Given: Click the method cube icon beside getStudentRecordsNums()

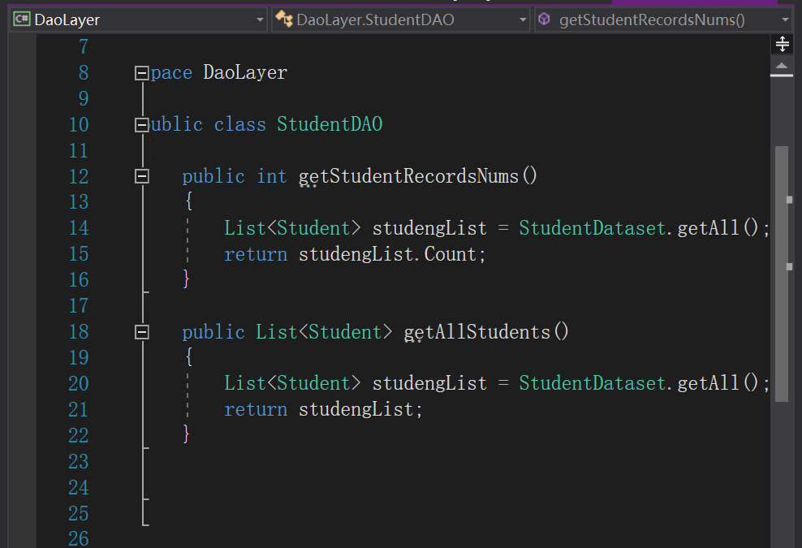Looking at the screenshot, I should (544, 19).
